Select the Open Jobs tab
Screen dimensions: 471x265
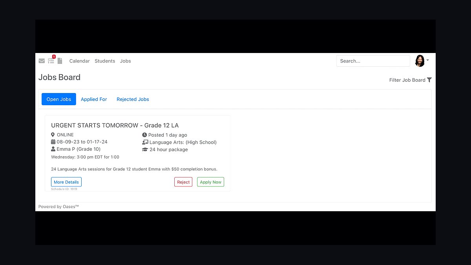pos(59,99)
